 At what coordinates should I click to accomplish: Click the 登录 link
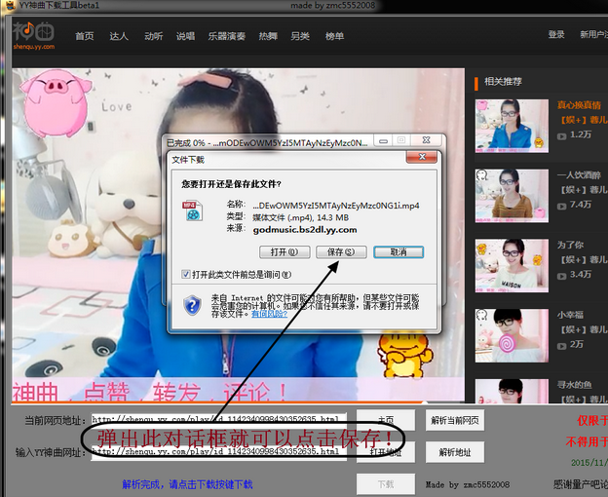pos(556,34)
